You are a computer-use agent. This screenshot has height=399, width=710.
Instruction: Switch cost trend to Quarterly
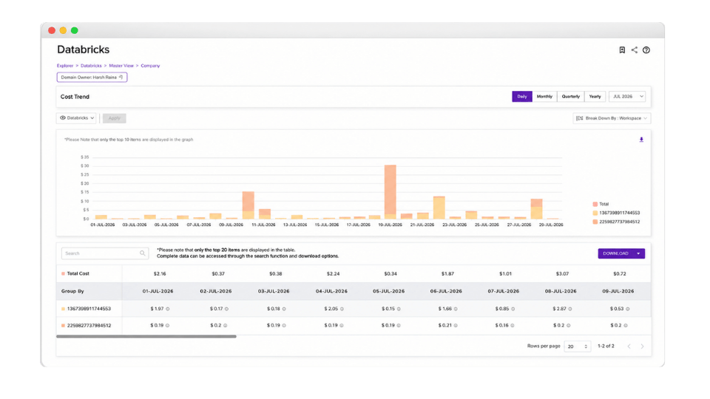(x=570, y=97)
